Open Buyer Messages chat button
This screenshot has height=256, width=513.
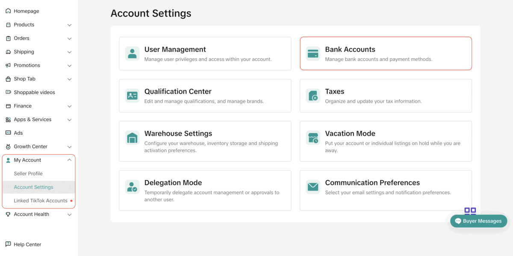478,221
